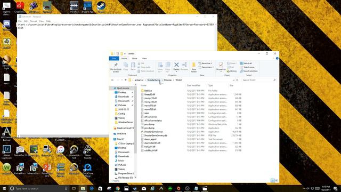Open Chrome from the taskbar
The image size is (341, 192).
tap(118, 188)
